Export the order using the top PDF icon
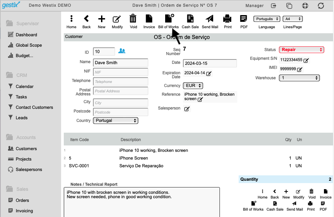 pos(243,18)
